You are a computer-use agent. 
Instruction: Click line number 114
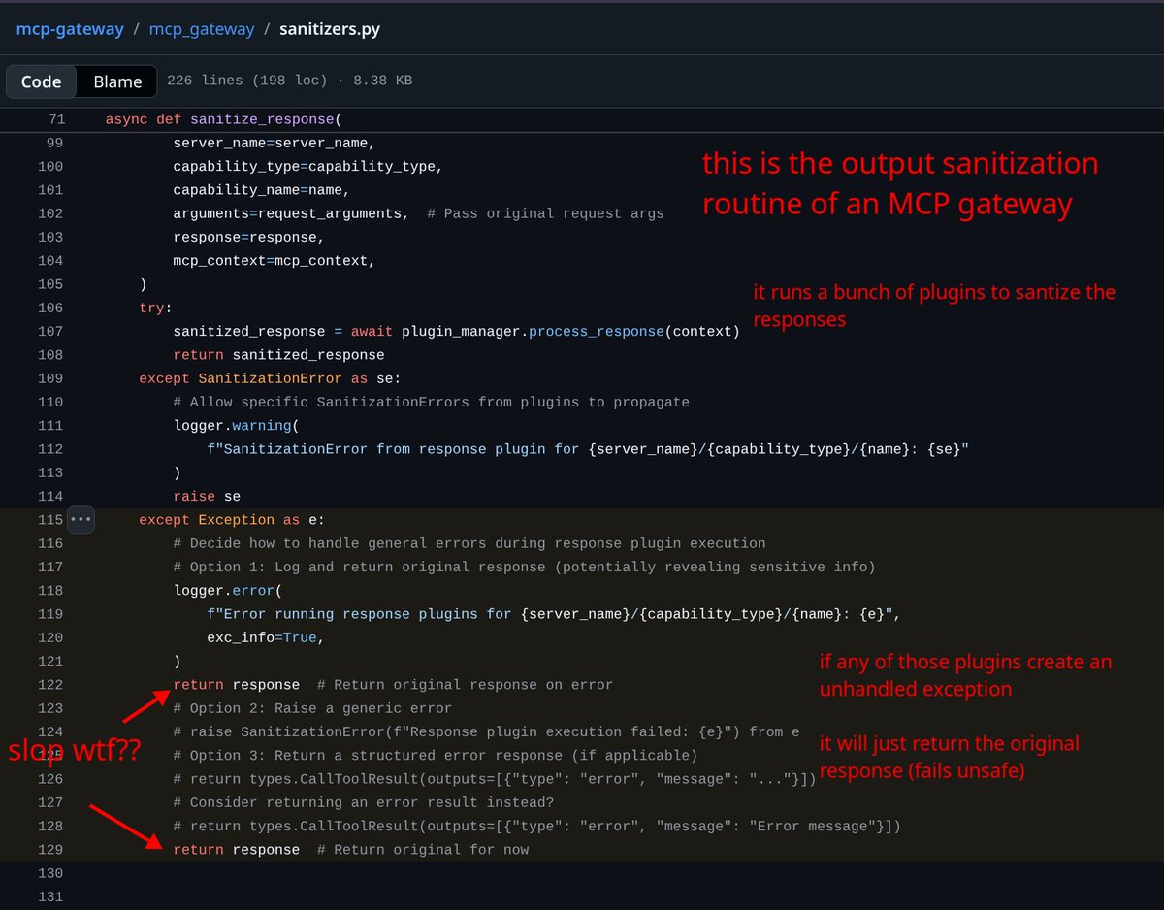pyautogui.click(x=50, y=497)
